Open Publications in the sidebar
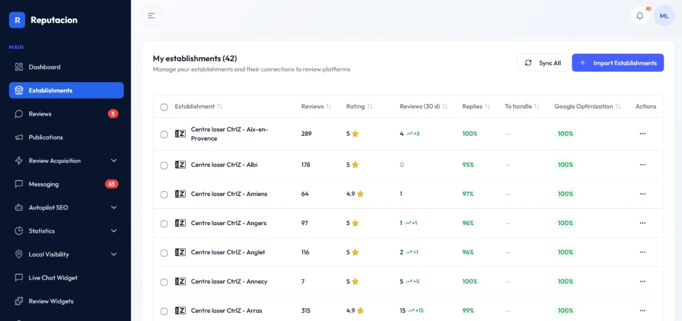This screenshot has width=682, height=321. pyautogui.click(x=66, y=137)
